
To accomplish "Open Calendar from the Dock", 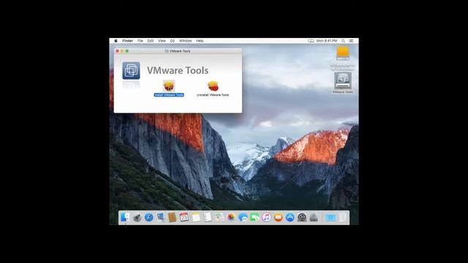I will click(184, 218).
